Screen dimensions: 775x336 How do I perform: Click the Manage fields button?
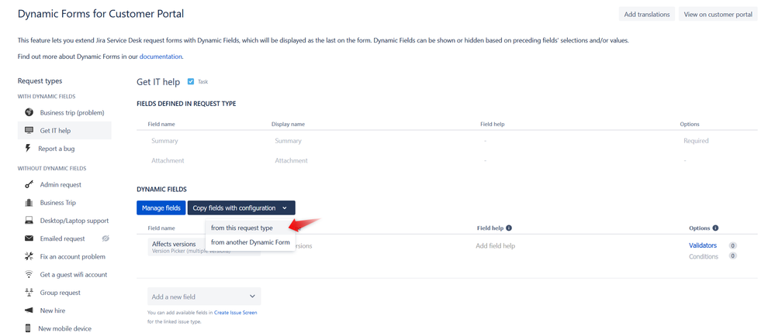[161, 207]
